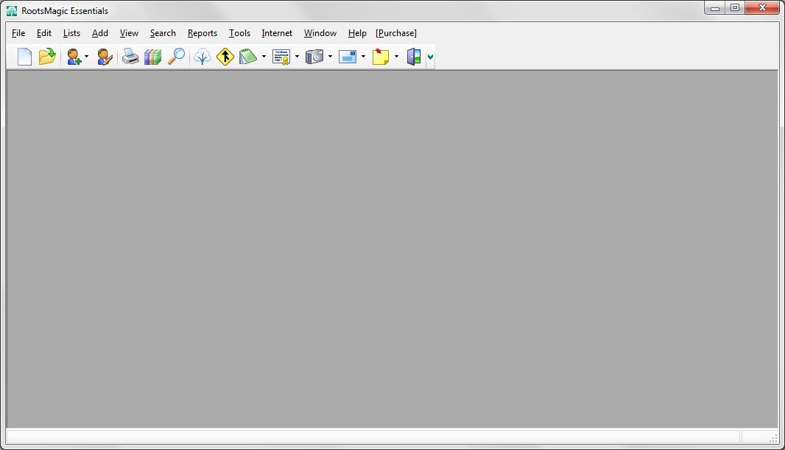
Task: Open the Internet menu
Action: click(276, 33)
